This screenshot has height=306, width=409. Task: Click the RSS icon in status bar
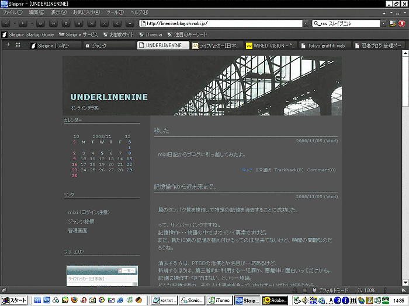coord(404,290)
